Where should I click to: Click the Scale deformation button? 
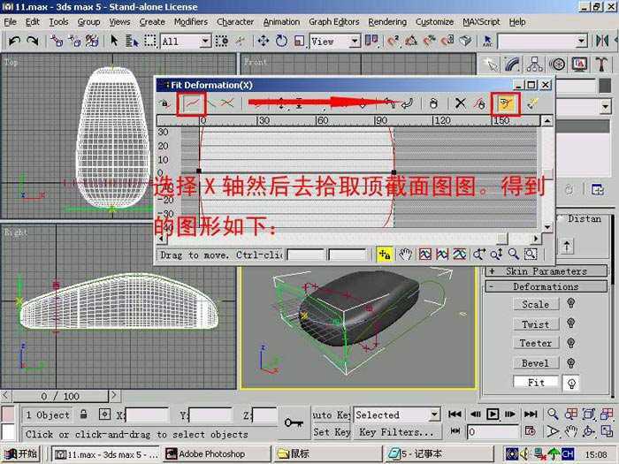[x=536, y=304]
